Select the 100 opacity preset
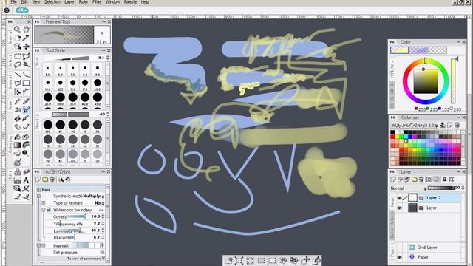 point(48,126)
